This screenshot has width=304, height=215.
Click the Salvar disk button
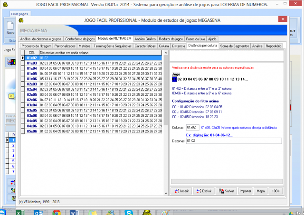coord(226,191)
